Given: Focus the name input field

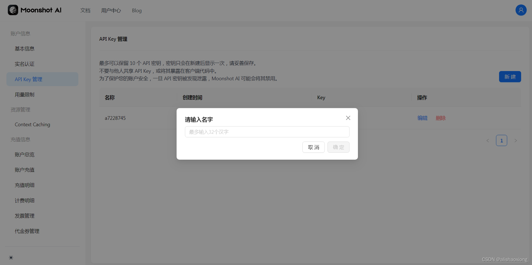Looking at the screenshot, I should [x=267, y=132].
